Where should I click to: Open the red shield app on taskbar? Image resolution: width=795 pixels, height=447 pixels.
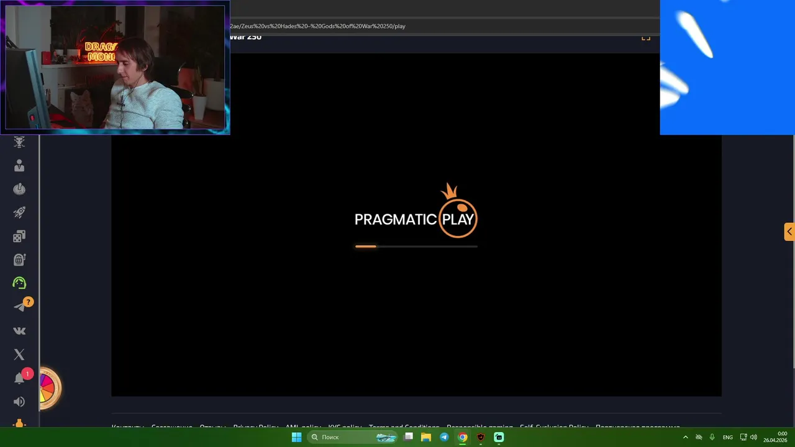(x=481, y=437)
